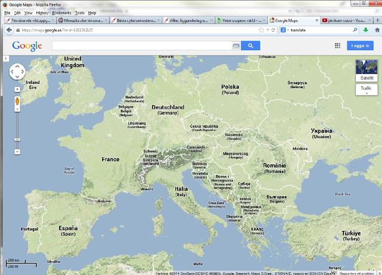Switch to Satellit map view
The height and width of the screenshot is (275, 382).
click(x=366, y=71)
